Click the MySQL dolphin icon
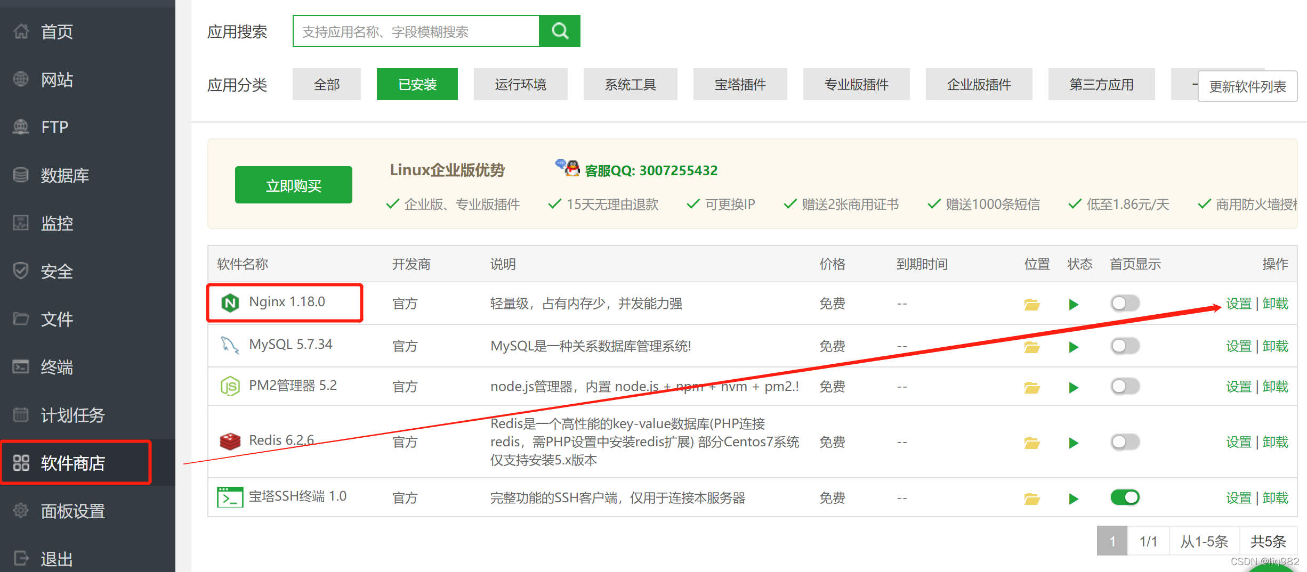Viewport: 1307px width, 572px height. click(230, 345)
